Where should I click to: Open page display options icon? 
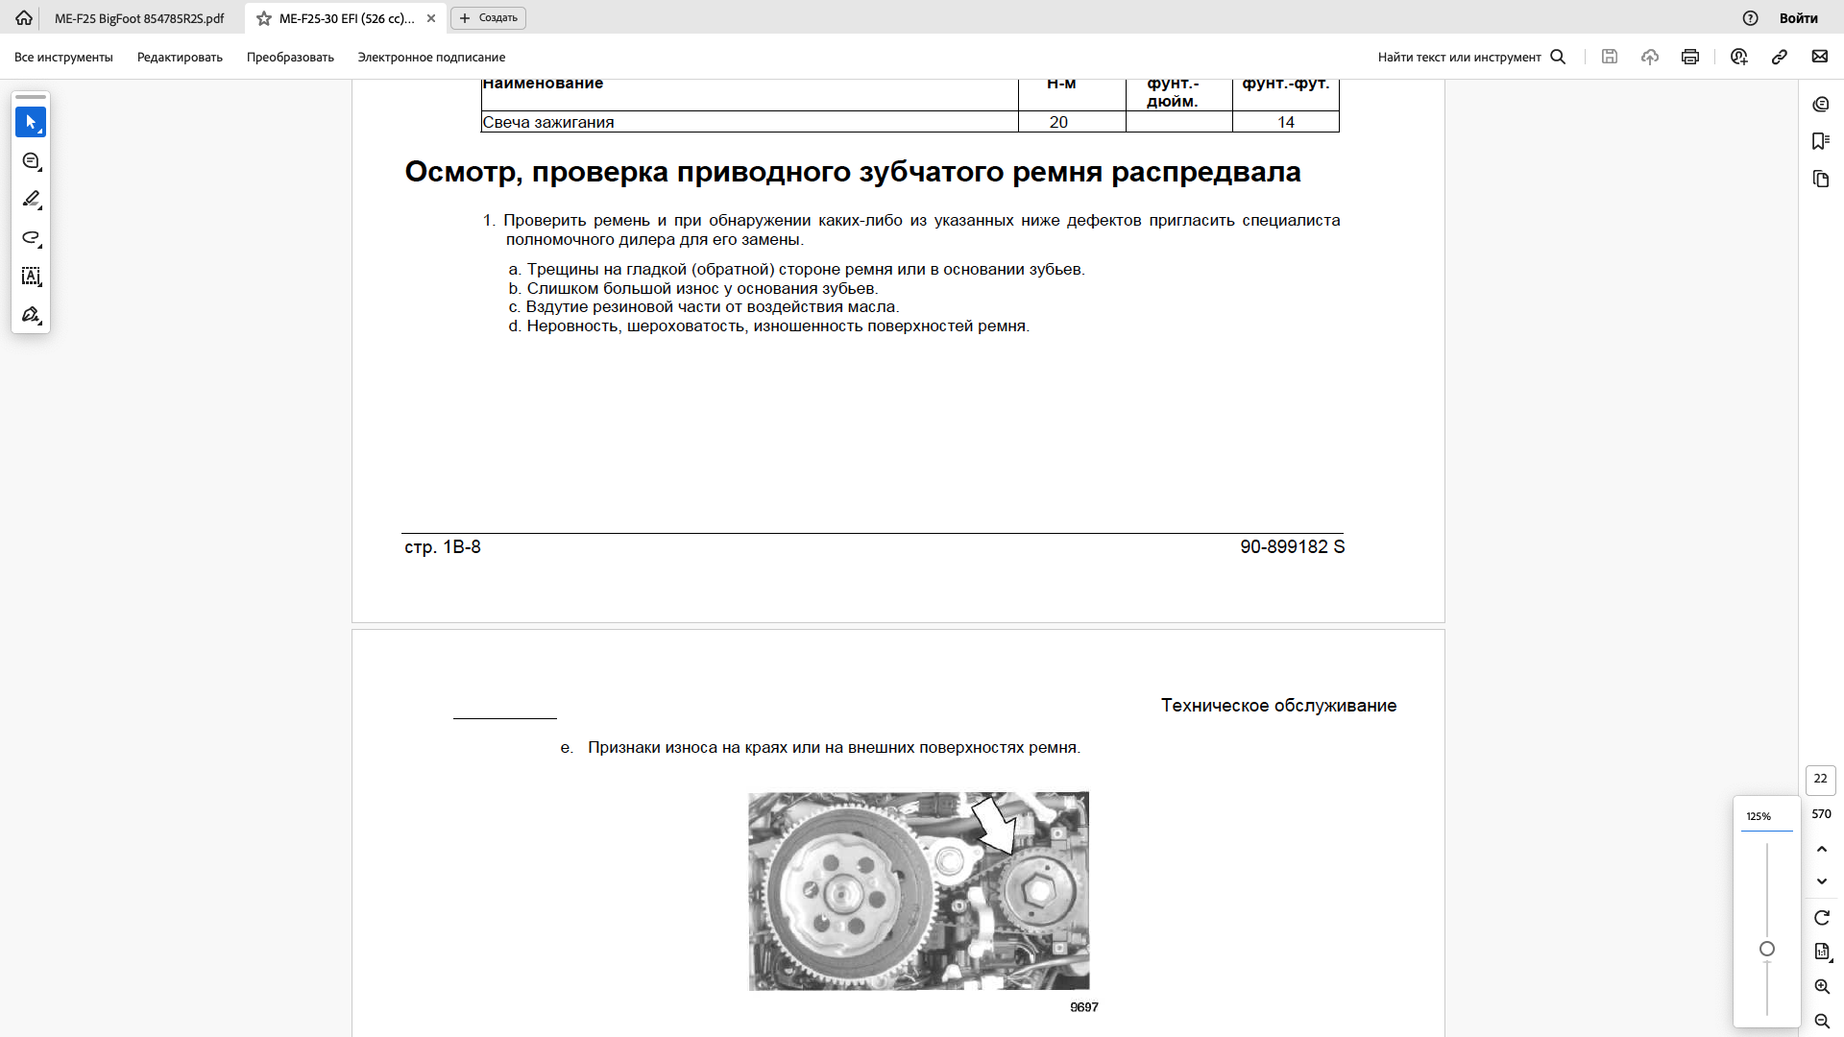(x=1822, y=952)
